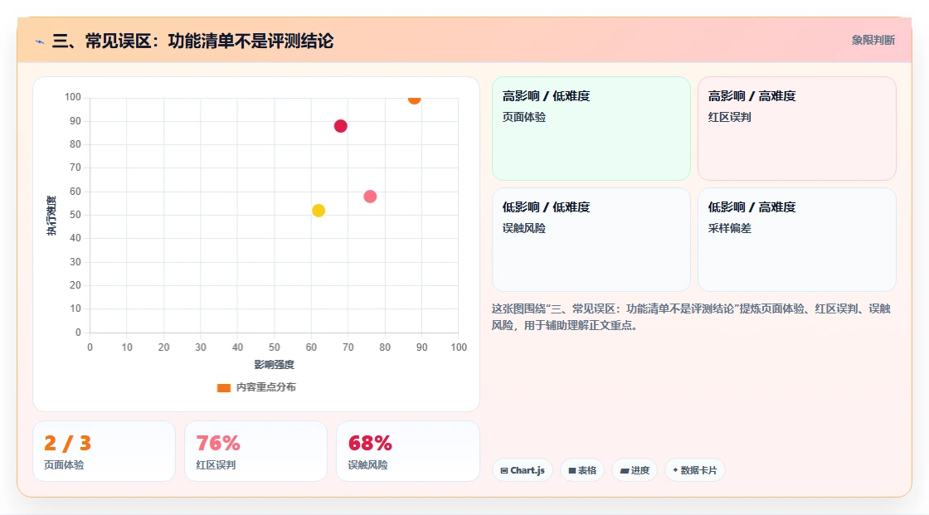
Task: Click the section title 三、常见误区：功能清单不是评测结论
Action: point(193,41)
